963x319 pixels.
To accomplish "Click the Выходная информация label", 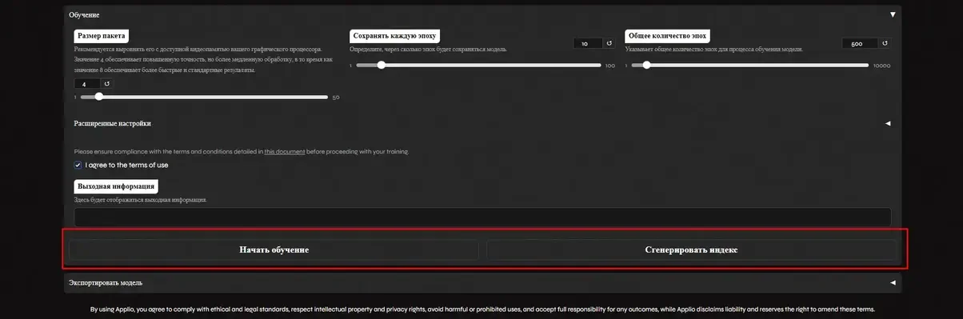I will pos(116,185).
